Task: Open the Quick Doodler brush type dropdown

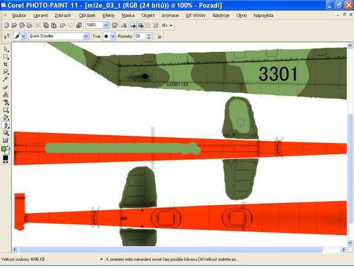Action: tap(86, 36)
